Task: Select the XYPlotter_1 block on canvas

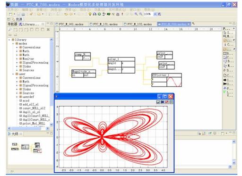Action: pyautogui.click(x=166, y=80)
